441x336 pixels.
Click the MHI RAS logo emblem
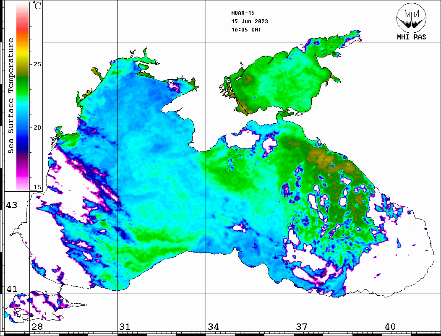(411, 18)
